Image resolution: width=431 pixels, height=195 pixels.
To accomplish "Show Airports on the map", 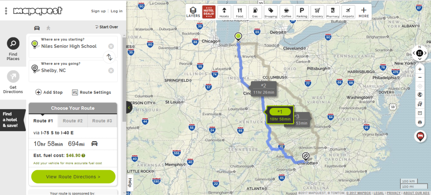I will (x=348, y=12).
